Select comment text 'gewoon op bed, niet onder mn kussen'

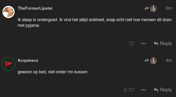53,72
